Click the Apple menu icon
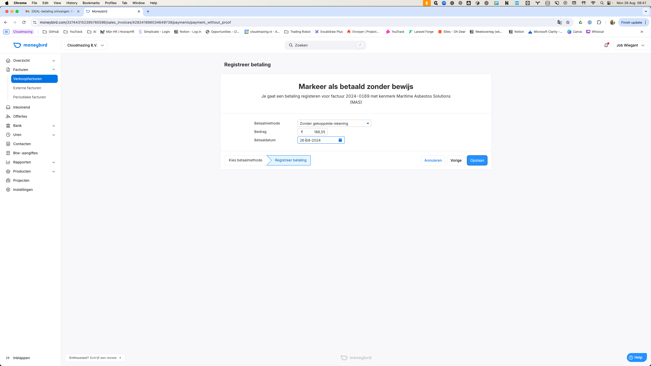 coord(7,3)
